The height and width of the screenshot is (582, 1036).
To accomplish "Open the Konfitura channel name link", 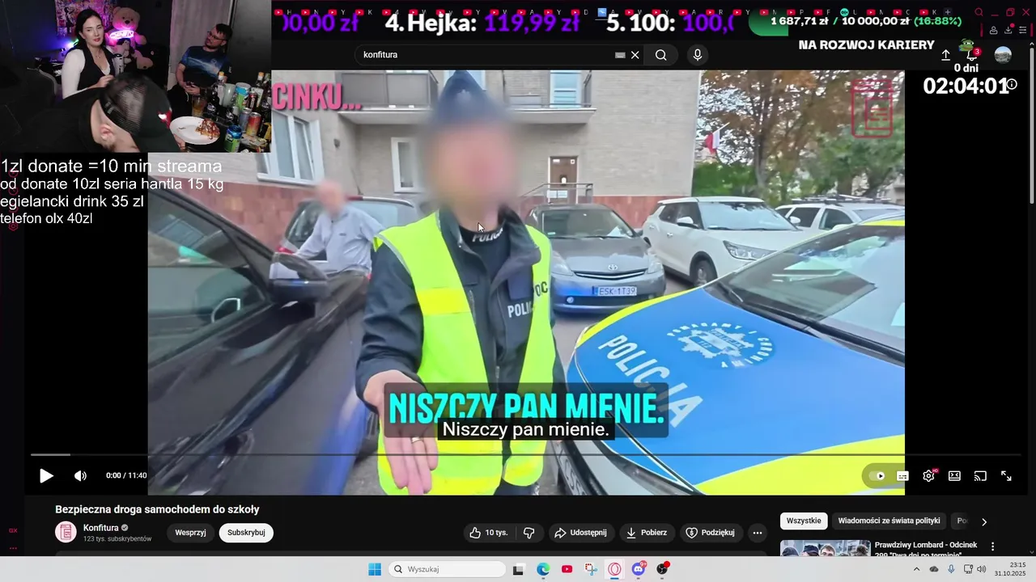I will coord(100,528).
